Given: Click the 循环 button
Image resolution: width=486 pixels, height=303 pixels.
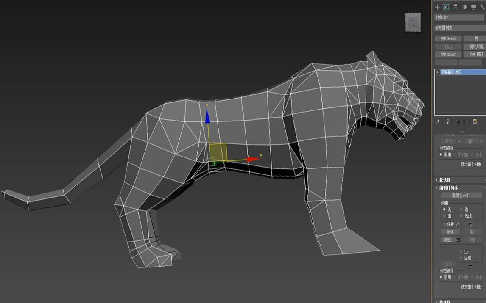Looking at the screenshot, I should (471, 141).
